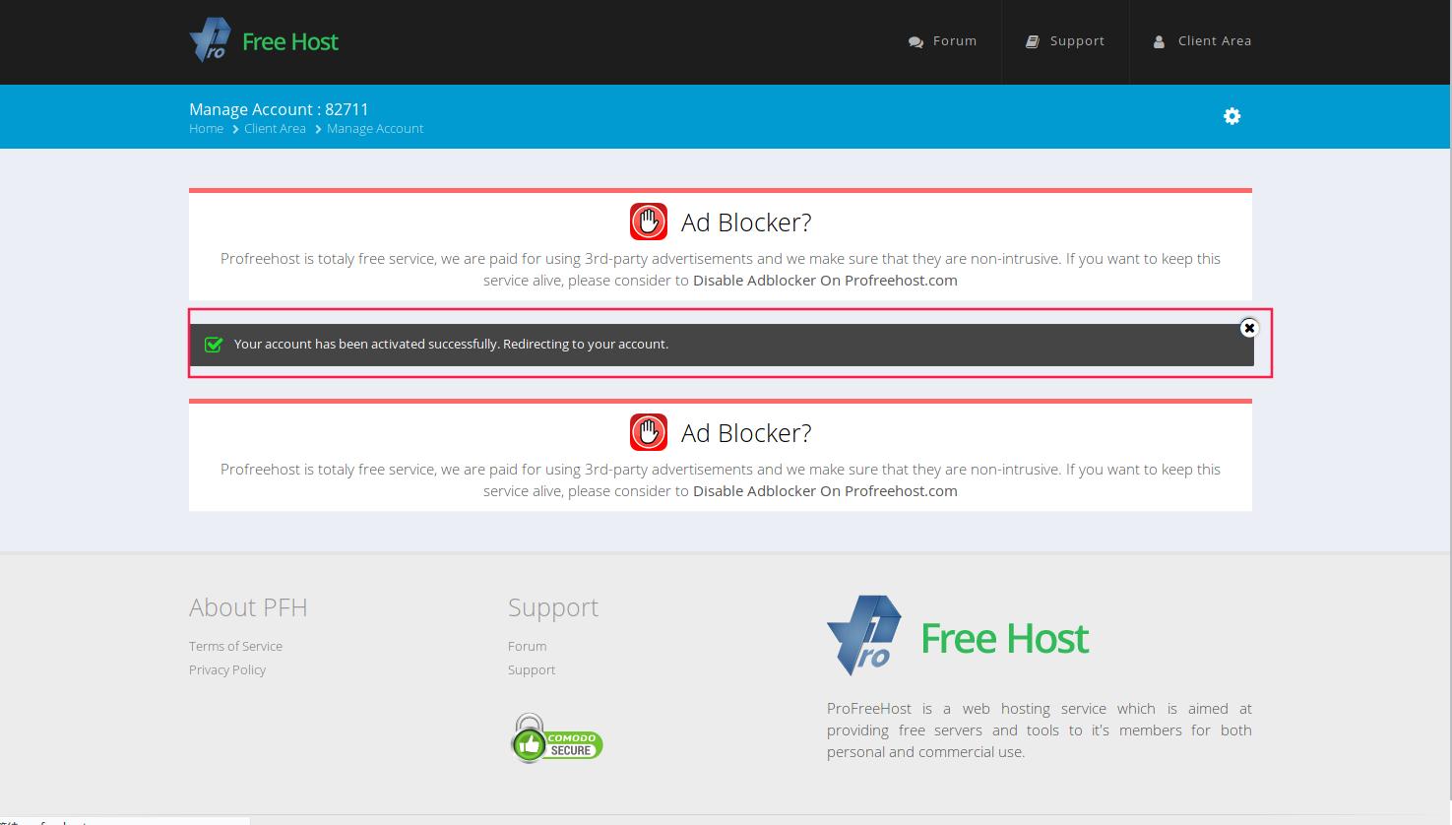Dismiss the activation success notification
Viewport: 1452px width, 825px height.
click(x=1249, y=328)
